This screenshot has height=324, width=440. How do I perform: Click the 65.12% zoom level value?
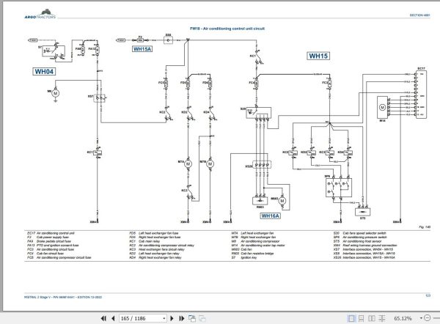pos(403,318)
